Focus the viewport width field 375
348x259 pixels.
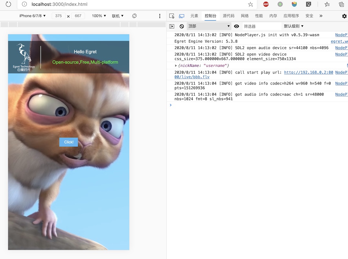coord(58,16)
